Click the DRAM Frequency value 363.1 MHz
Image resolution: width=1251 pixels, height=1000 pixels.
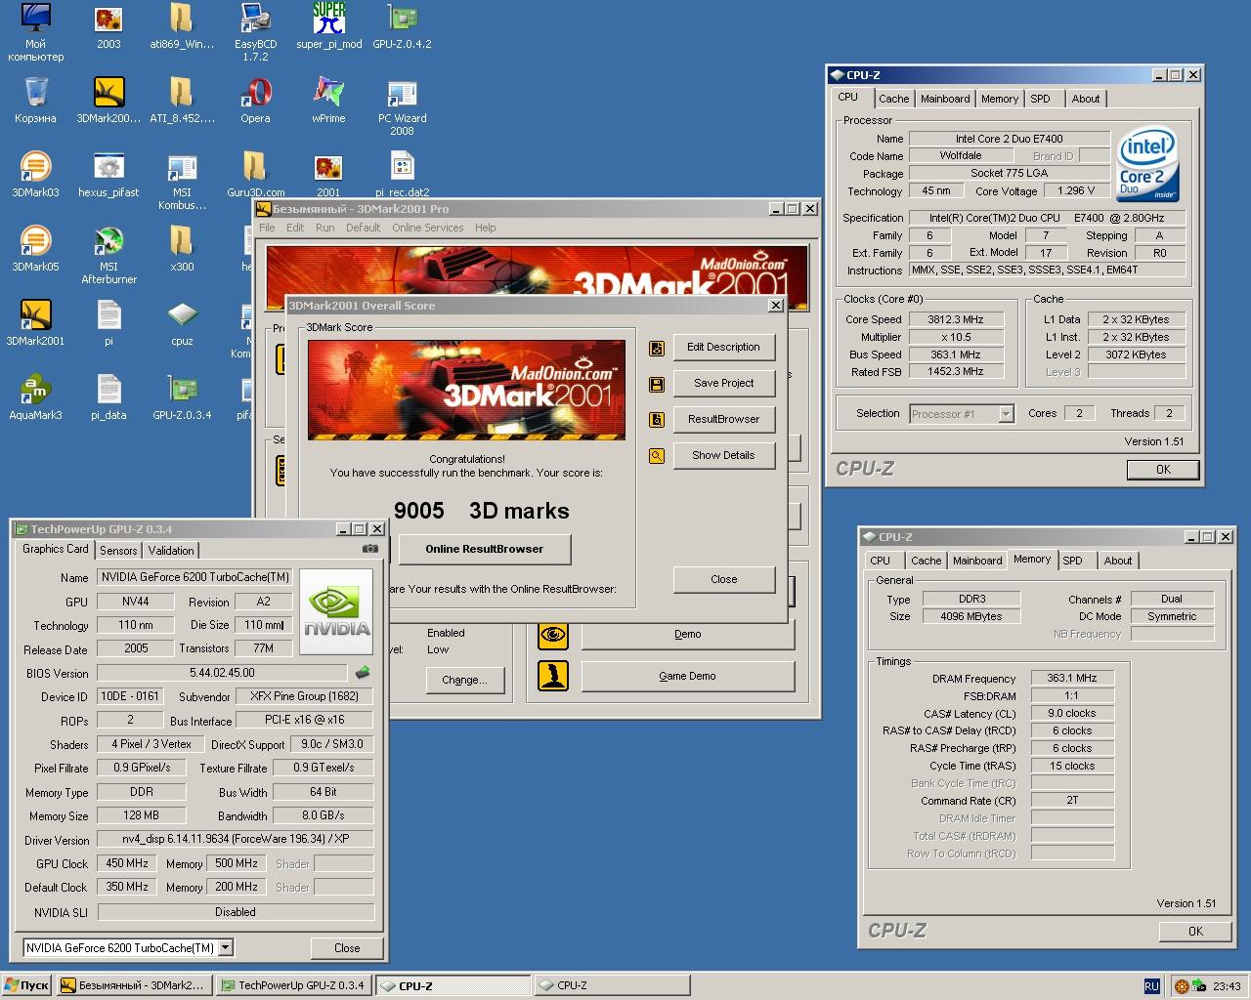pos(1072,678)
